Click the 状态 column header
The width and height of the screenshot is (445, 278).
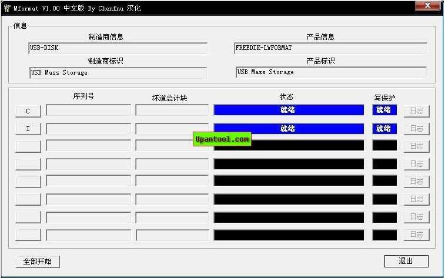point(286,97)
